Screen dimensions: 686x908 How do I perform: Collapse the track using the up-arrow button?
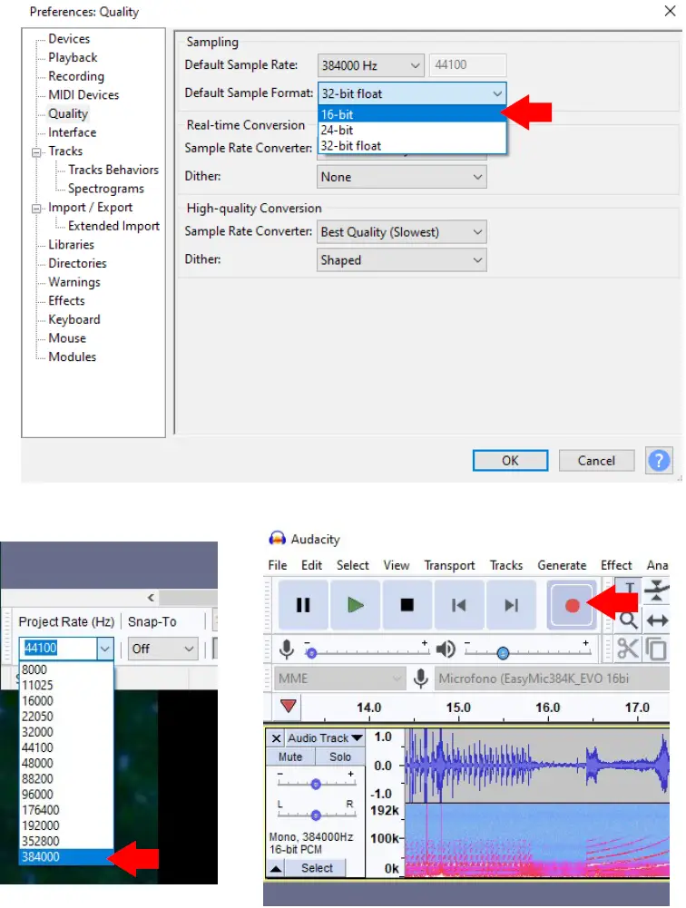277,868
